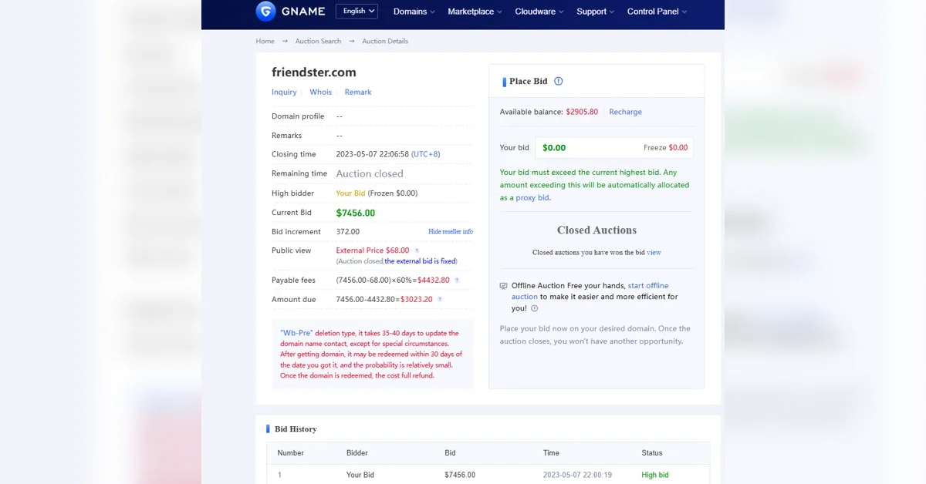The image size is (926, 484).
Task: Click the UTC+8 timezone link
Action: [426, 154]
